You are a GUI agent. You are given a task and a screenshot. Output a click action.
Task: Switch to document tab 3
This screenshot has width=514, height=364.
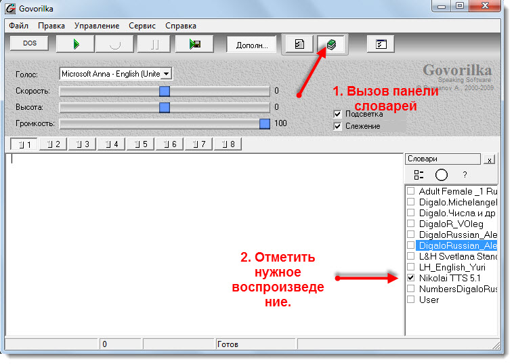82,144
